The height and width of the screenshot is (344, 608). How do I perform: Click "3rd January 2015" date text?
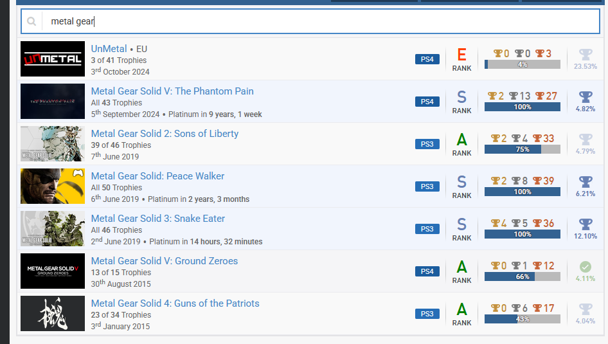point(120,326)
